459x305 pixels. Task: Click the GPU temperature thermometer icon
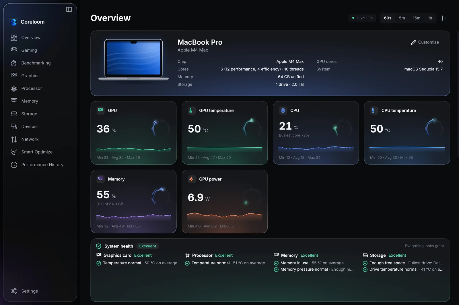191,110
